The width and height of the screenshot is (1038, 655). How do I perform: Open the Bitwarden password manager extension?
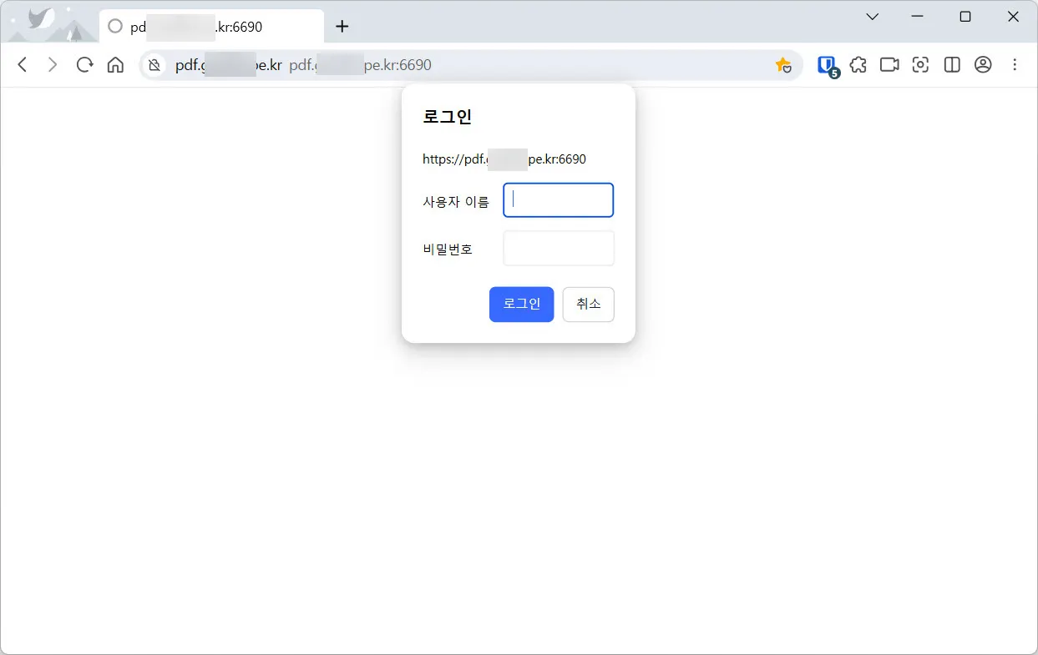click(x=826, y=64)
